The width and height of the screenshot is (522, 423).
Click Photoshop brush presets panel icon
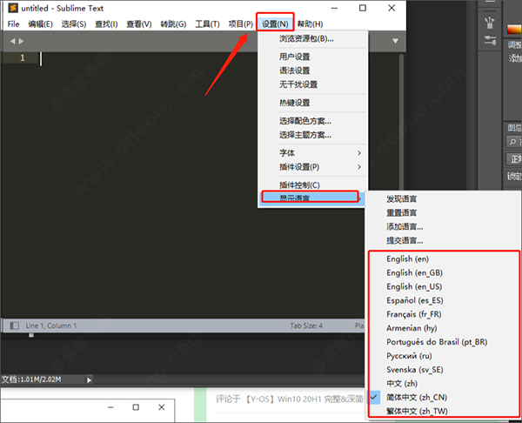click(x=489, y=23)
